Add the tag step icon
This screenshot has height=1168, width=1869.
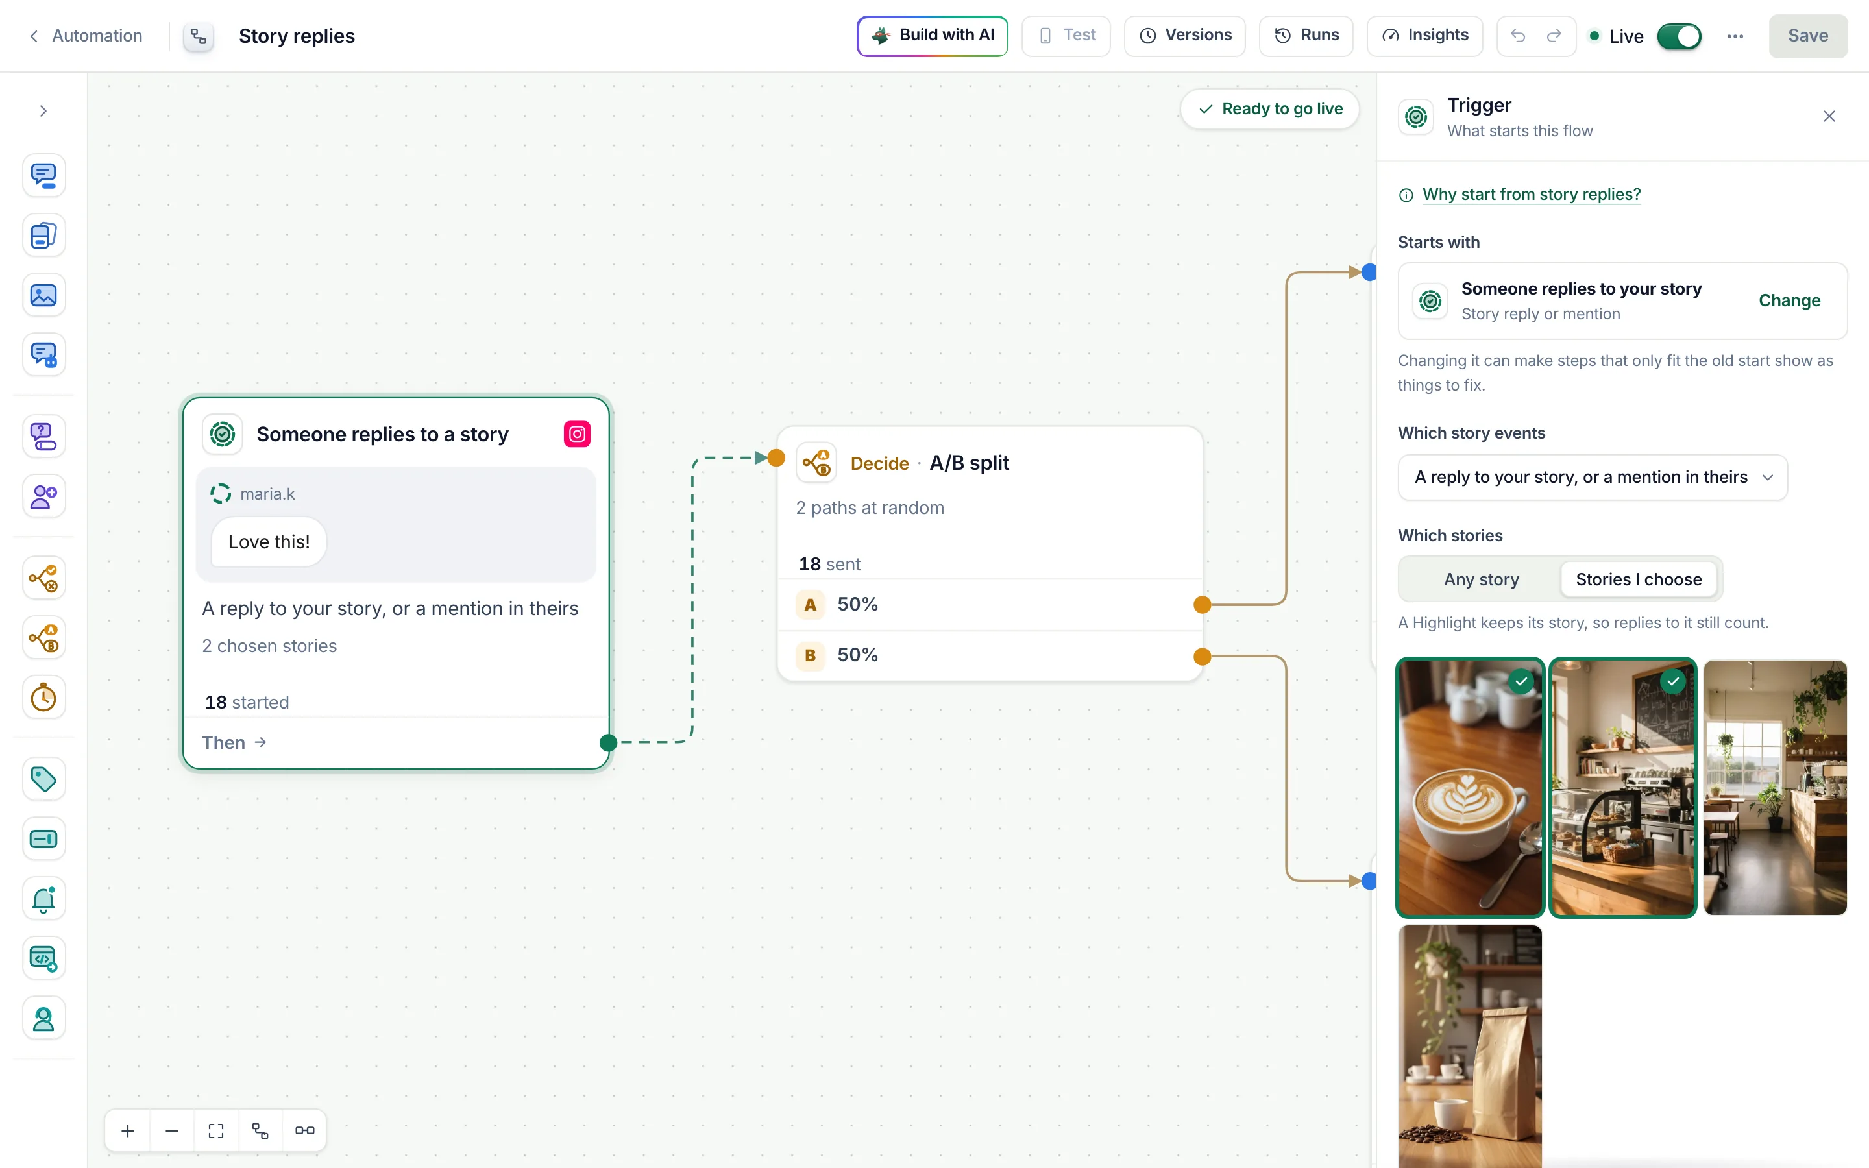pos(43,779)
